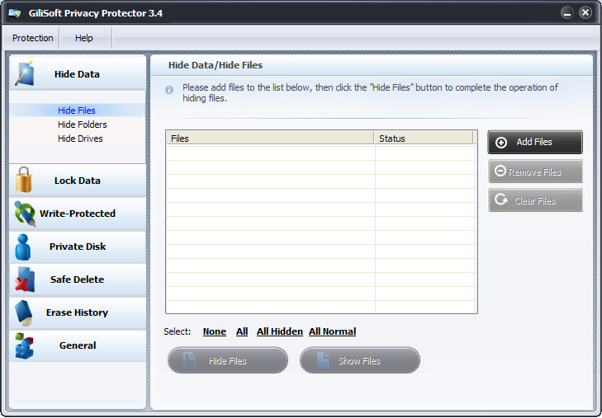Image resolution: width=602 pixels, height=418 pixels.
Task: Select Hide Folders in the sidebar
Action: coord(82,124)
